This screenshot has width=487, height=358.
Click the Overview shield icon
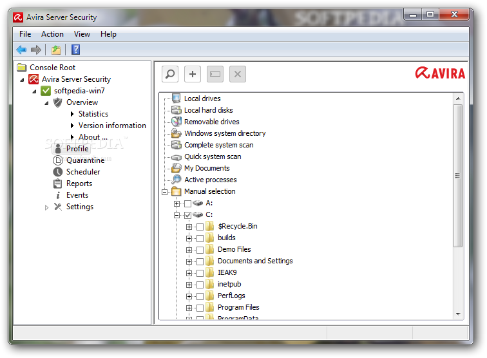[x=58, y=102]
